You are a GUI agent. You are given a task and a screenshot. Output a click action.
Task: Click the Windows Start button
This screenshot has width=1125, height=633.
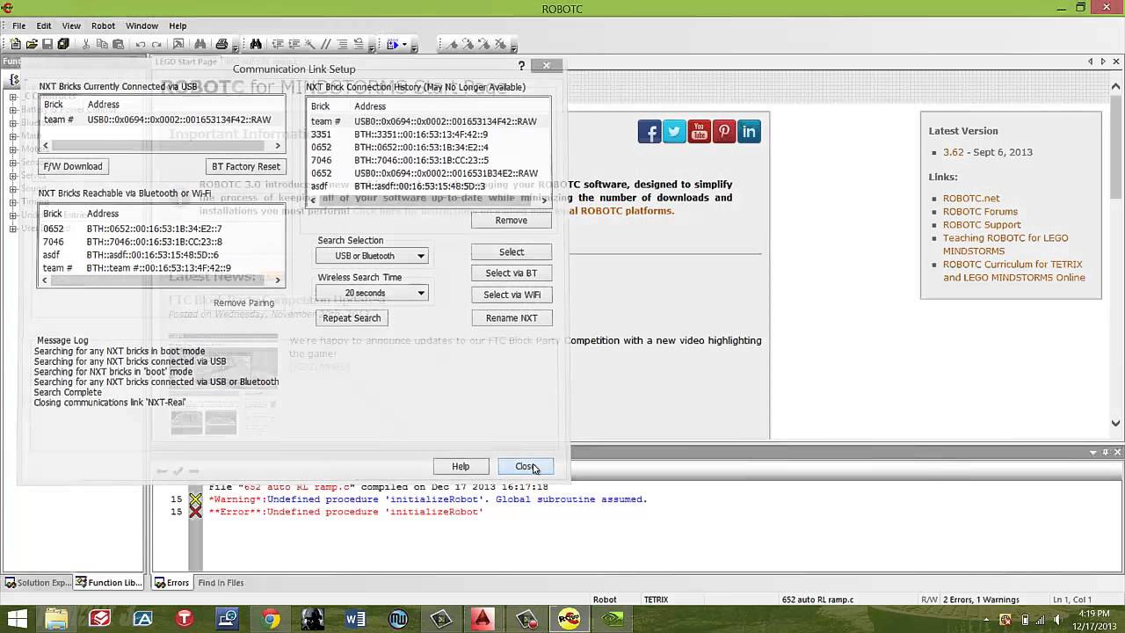[17, 619]
